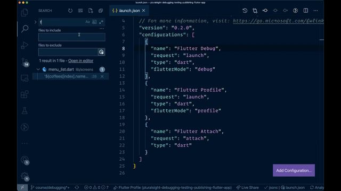
Task: Toggle Use Exclude Settings and Ignore Files
Action: [101, 52]
